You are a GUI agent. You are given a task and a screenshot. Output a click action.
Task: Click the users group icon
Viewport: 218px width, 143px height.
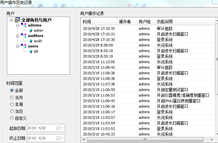[x=23, y=46]
